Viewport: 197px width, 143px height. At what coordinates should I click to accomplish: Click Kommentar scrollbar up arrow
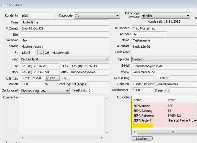pyautogui.click(x=107, y=99)
